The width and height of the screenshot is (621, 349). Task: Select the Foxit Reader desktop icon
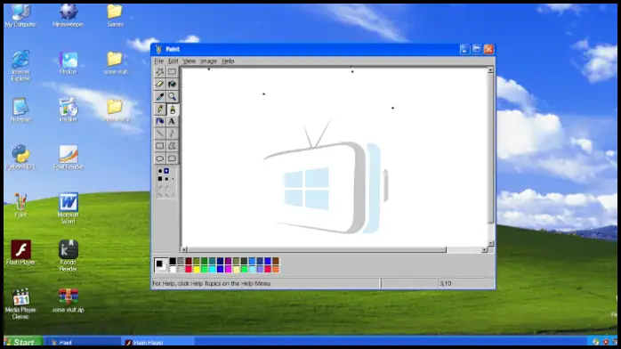[x=69, y=158]
